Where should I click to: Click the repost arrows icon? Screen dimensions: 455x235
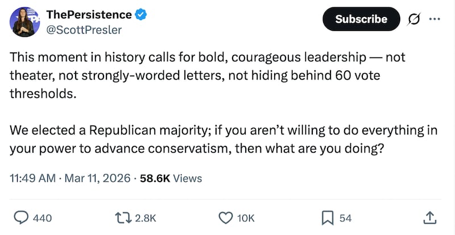pyautogui.click(x=122, y=217)
